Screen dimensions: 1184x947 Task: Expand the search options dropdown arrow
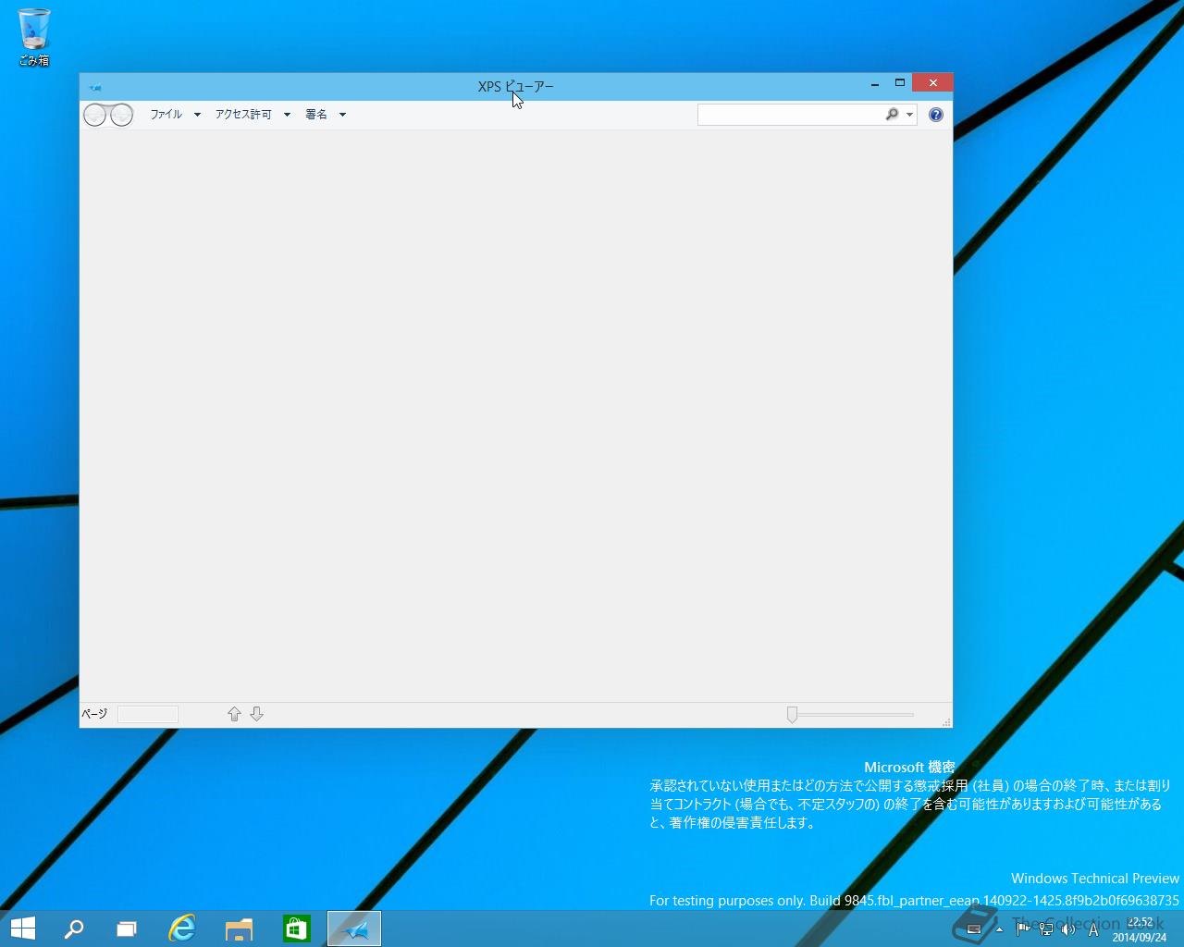pos(910,115)
